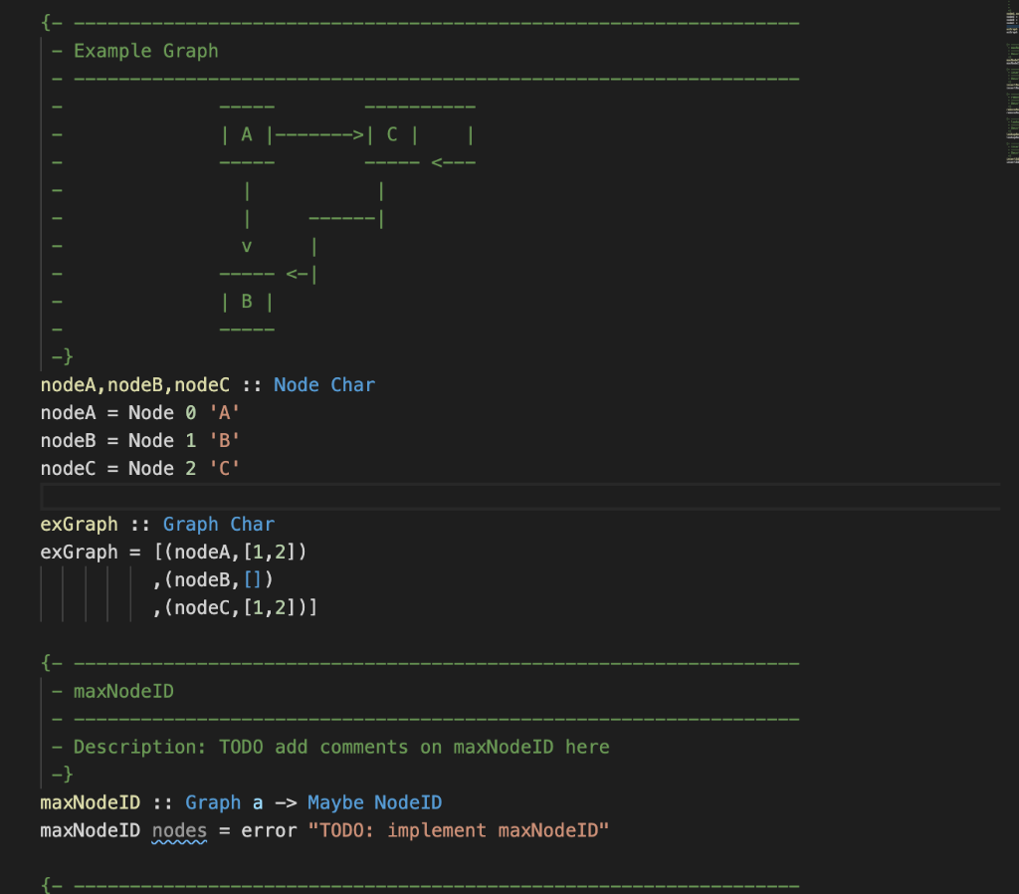Viewport: 1019px width, 894px height.
Task: Click the 'Graph Char' type in exGraph signature
Action: coord(221,523)
